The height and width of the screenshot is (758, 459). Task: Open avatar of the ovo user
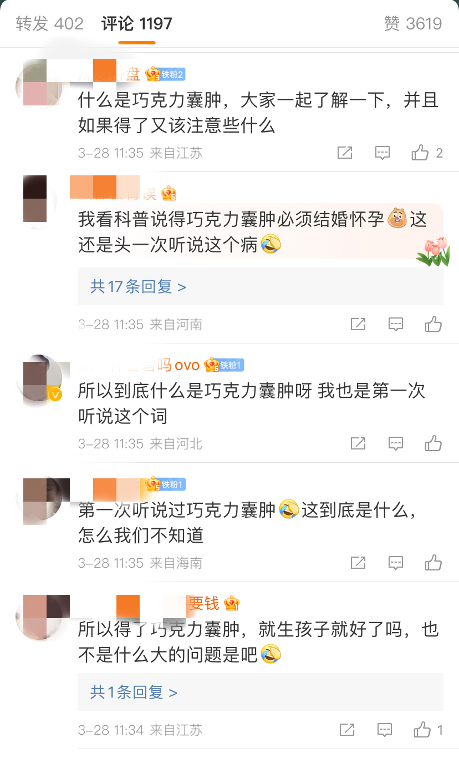click(39, 378)
